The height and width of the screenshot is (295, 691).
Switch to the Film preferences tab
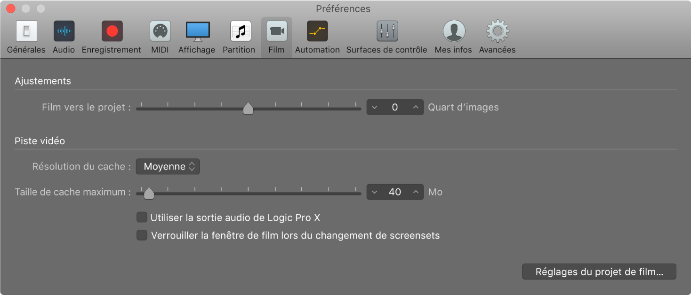pyautogui.click(x=276, y=31)
